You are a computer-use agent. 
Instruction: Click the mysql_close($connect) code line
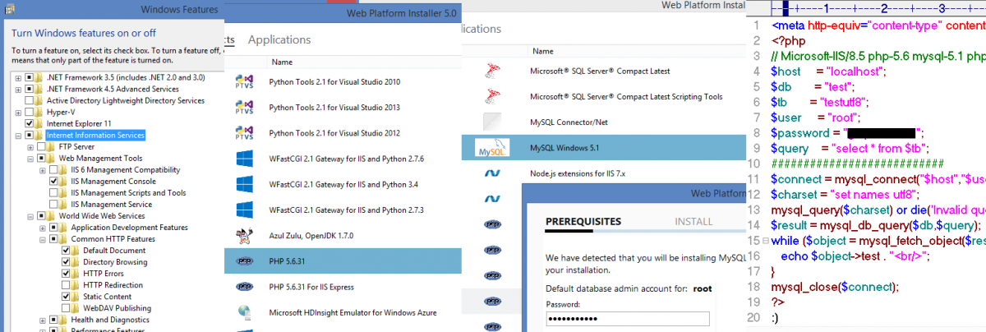(x=836, y=287)
